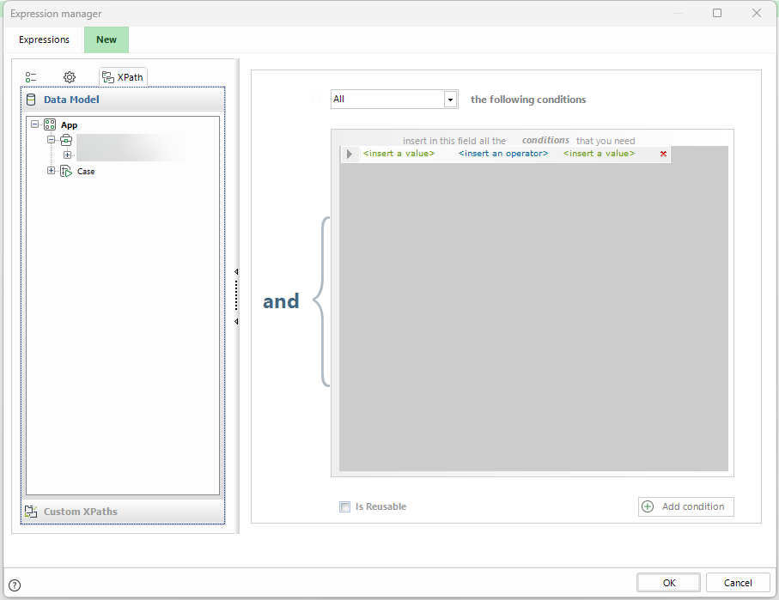Click the Cancel button

click(x=738, y=583)
